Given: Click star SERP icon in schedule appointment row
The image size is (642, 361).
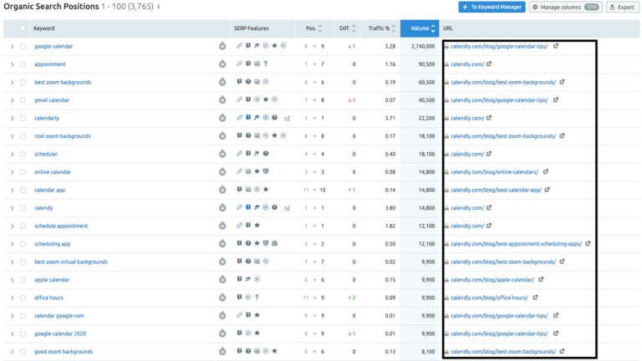Looking at the screenshot, I should click(x=257, y=225).
